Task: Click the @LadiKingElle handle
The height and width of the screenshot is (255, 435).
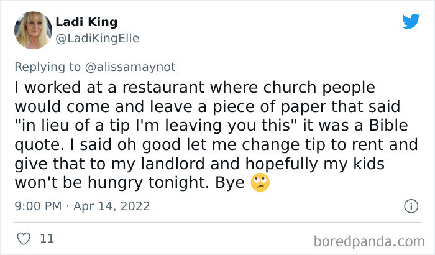Action: pos(98,39)
